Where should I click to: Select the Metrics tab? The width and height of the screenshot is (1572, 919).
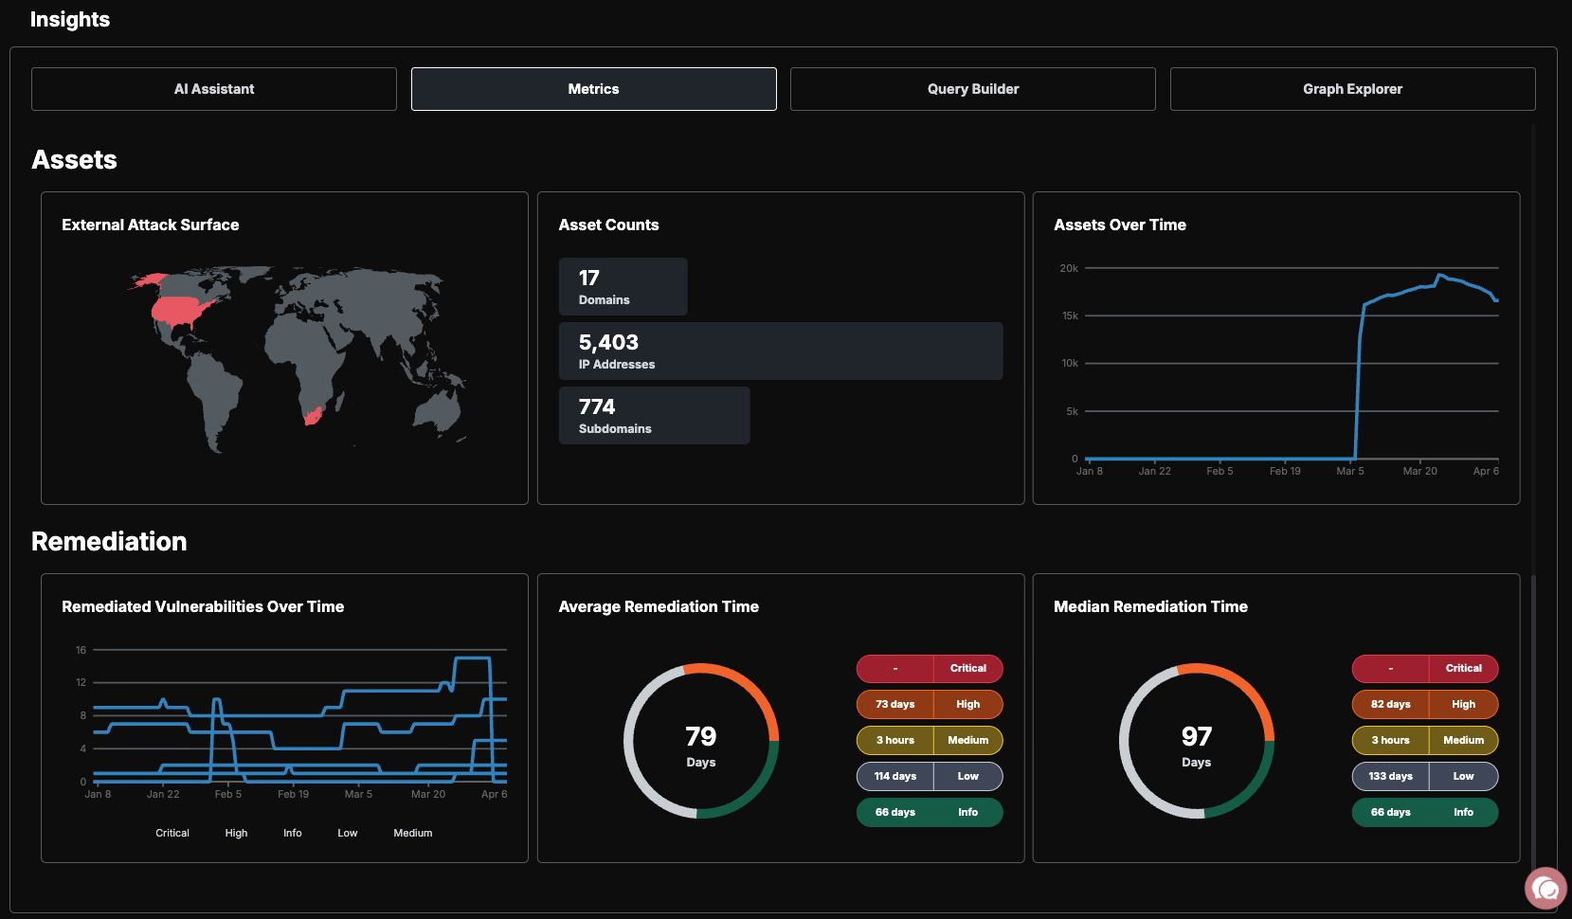coord(594,89)
